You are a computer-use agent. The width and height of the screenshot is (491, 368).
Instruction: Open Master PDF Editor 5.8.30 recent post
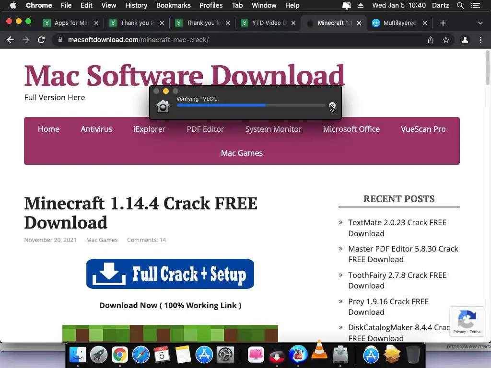click(x=403, y=254)
